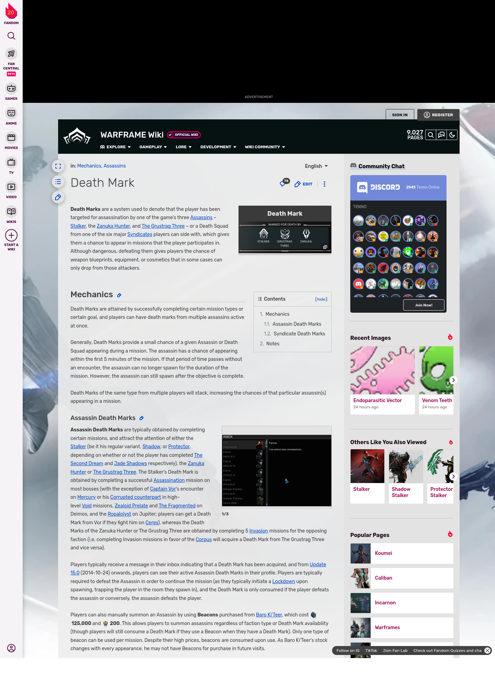This screenshot has width=495, height=688.
Task: Show next Recent Images slide
Action: (x=453, y=380)
